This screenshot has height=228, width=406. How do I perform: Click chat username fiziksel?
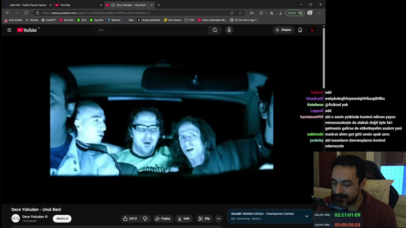click(x=317, y=92)
